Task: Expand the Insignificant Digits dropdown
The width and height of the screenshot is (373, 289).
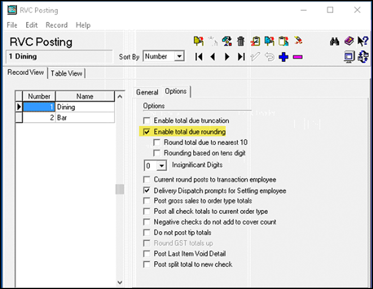Action: 161,165
